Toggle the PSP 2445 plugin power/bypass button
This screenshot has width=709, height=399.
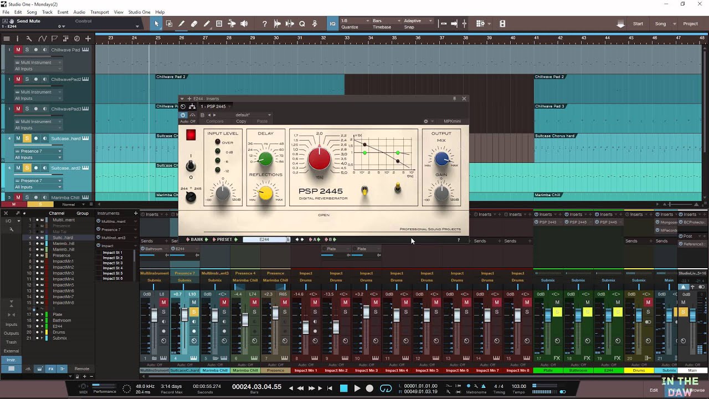coord(183,115)
